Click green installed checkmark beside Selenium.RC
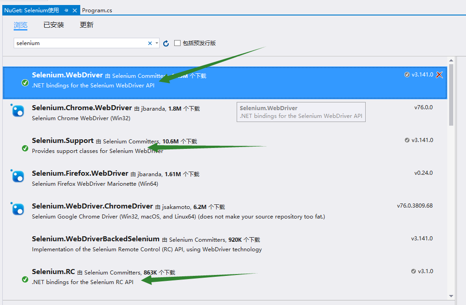The image size is (466, 305). click(25, 280)
